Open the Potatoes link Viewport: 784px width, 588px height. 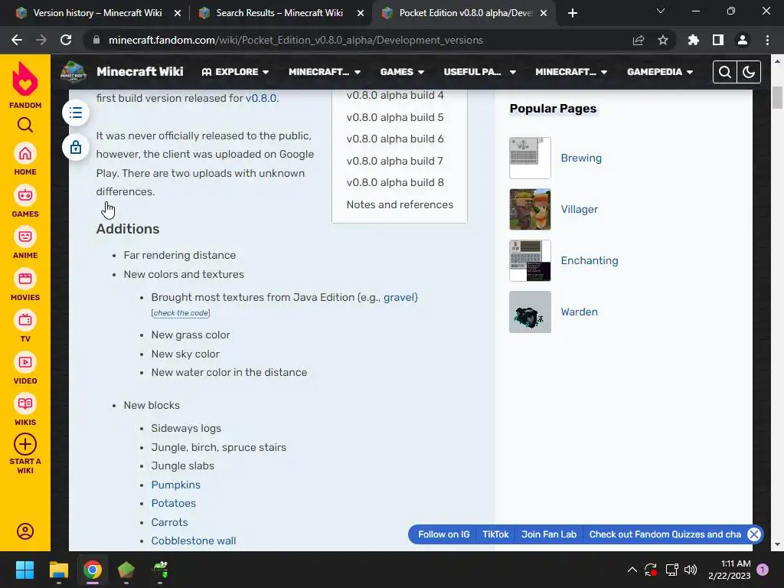click(174, 503)
